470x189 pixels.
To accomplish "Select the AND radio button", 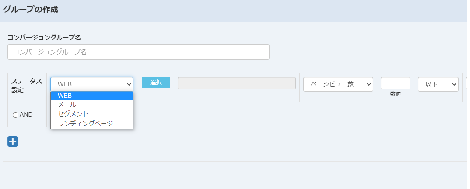I will coord(15,115).
